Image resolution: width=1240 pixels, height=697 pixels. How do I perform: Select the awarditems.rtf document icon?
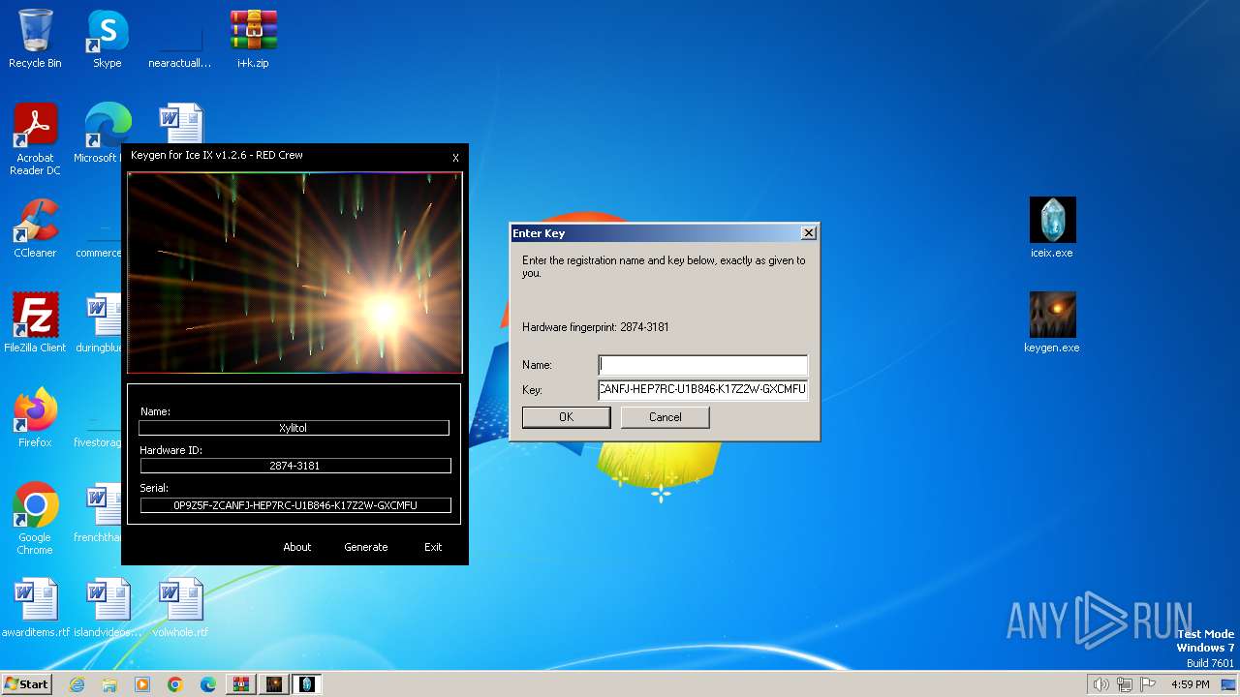tap(35, 608)
